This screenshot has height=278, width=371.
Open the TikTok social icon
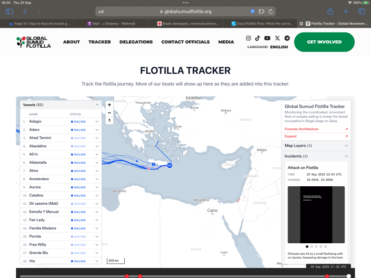(257, 38)
